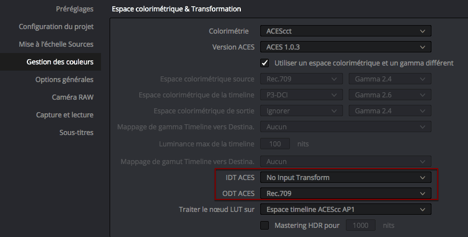This screenshot has width=468, height=237.
Task: Open Capture et lecture settings
Action: 64,115
